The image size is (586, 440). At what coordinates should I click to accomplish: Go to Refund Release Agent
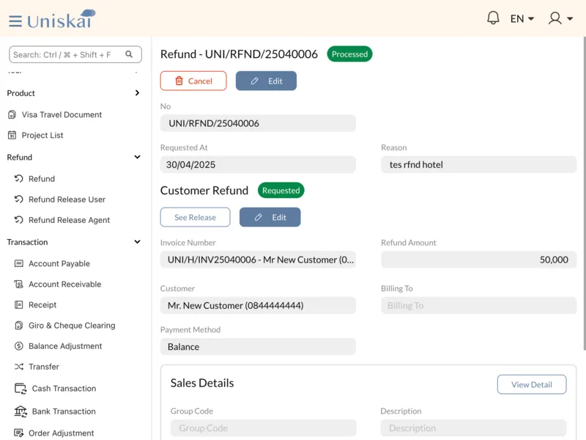(x=69, y=220)
